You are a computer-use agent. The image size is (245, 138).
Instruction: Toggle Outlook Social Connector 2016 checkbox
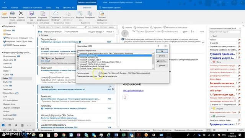click(78, 68)
